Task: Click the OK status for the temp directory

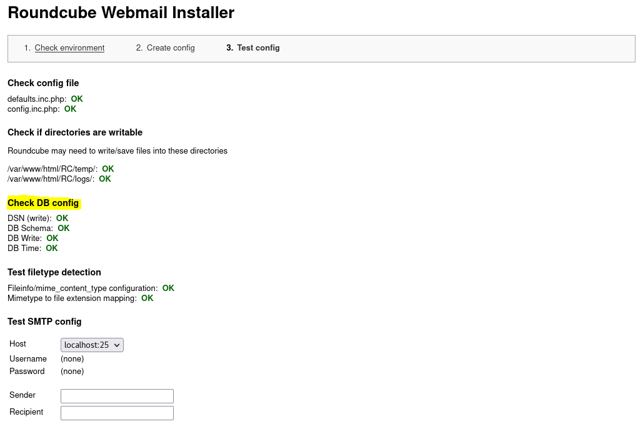Action: (x=108, y=169)
